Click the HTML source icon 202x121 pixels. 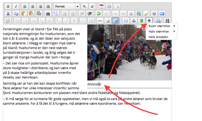point(162,13)
